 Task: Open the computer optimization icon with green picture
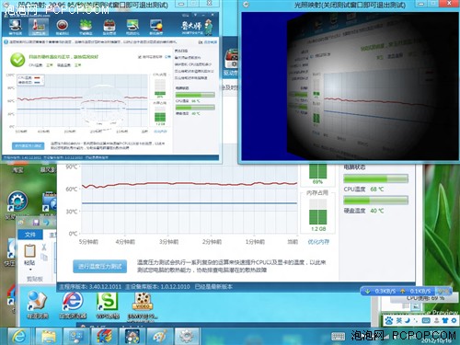tap(132, 27)
